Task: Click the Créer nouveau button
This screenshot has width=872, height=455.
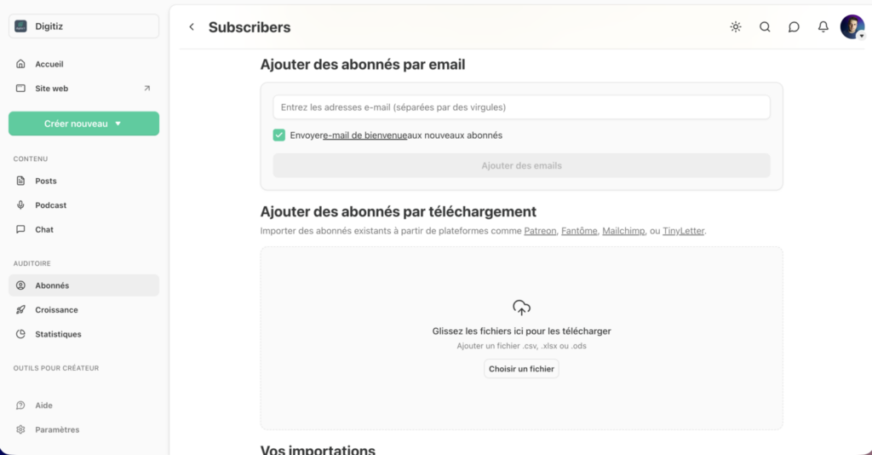Action: pyautogui.click(x=84, y=124)
